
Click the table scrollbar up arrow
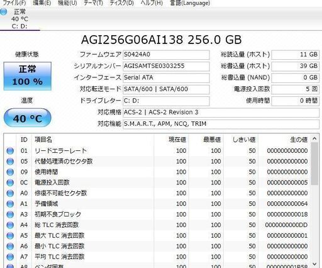(x=314, y=138)
